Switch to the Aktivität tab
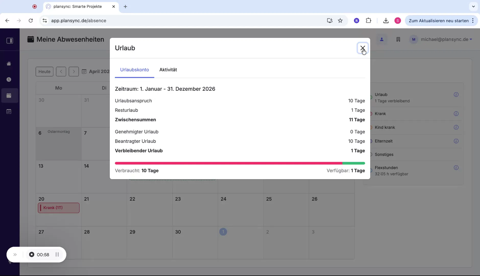Image resolution: width=480 pixels, height=276 pixels. [x=168, y=70]
